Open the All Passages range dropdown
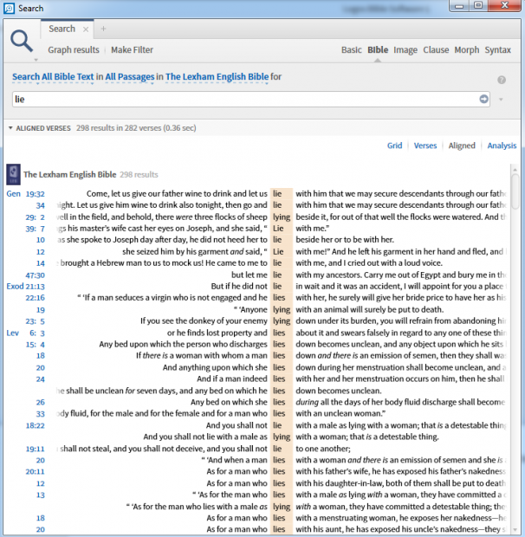The height and width of the screenshot is (537, 525). point(130,77)
